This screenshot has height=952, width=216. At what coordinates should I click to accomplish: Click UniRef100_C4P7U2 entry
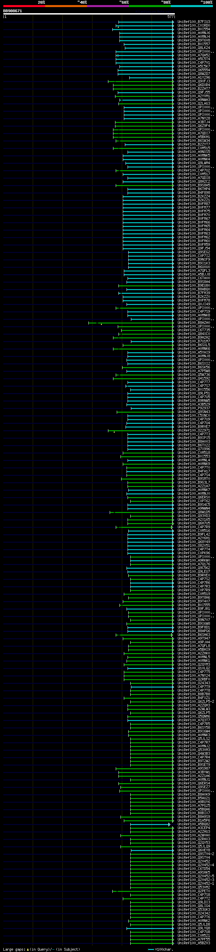tap(194, 170)
